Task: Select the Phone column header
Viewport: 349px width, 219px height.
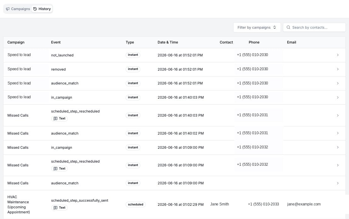Action: pyautogui.click(x=254, y=42)
